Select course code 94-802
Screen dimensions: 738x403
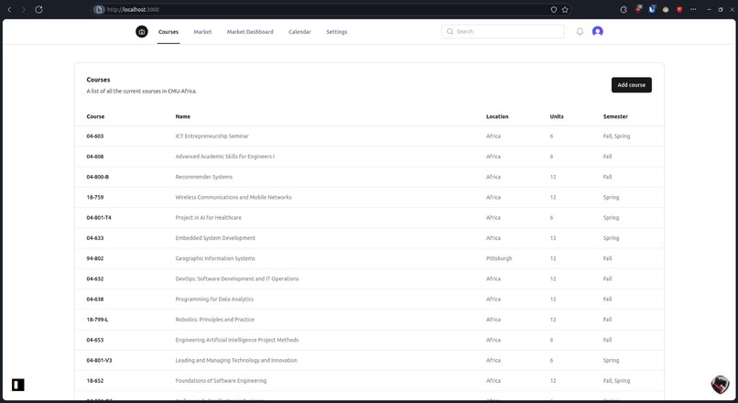(x=95, y=258)
